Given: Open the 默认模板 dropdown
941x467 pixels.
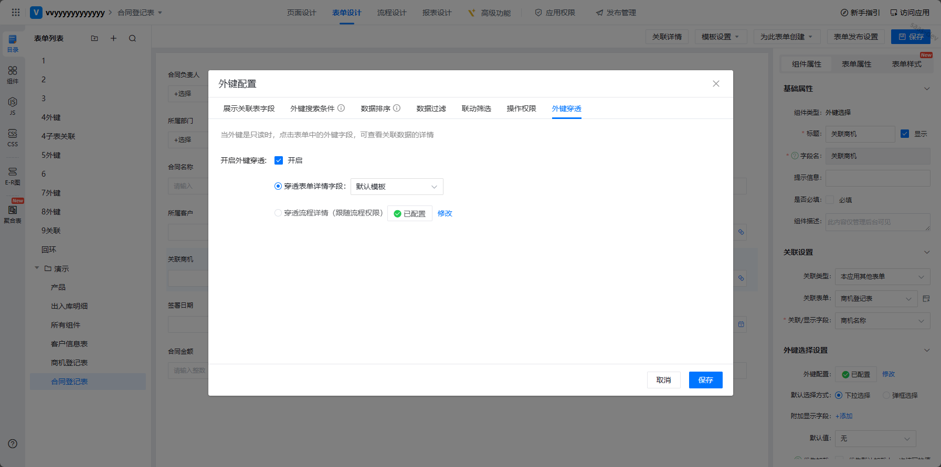Looking at the screenshot, I should [x=396, y=187].
